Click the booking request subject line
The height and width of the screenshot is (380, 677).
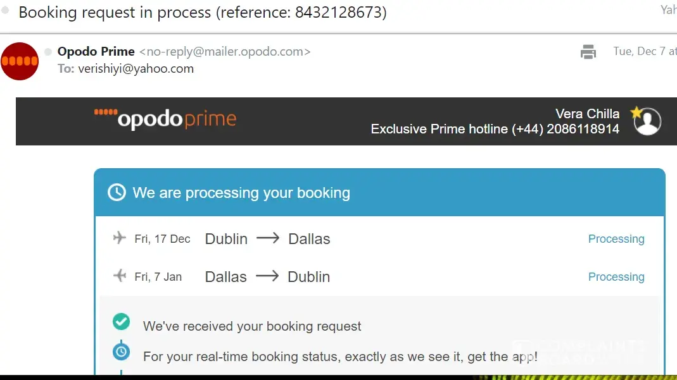click(203, 12)
